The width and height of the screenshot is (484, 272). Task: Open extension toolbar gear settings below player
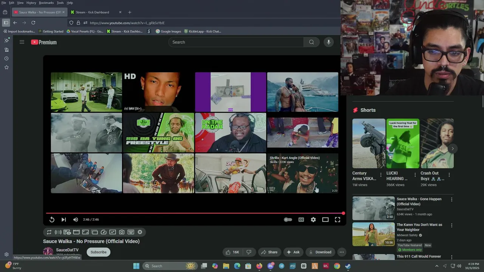click(x=140, y=232)
